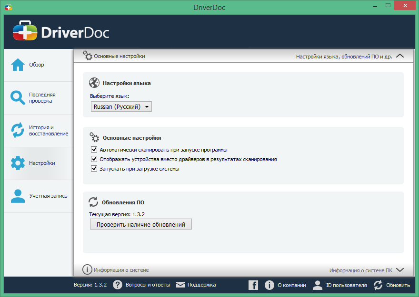
Task: Uncheck Автоматически сканировать при запуске программы
Action: pos(94,149)
